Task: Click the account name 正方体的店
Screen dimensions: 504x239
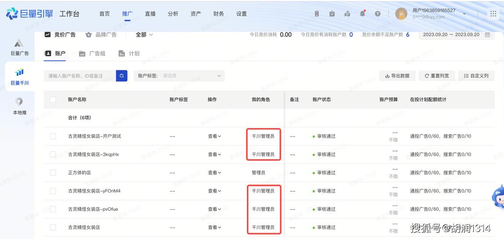Action: click(79, 173)
